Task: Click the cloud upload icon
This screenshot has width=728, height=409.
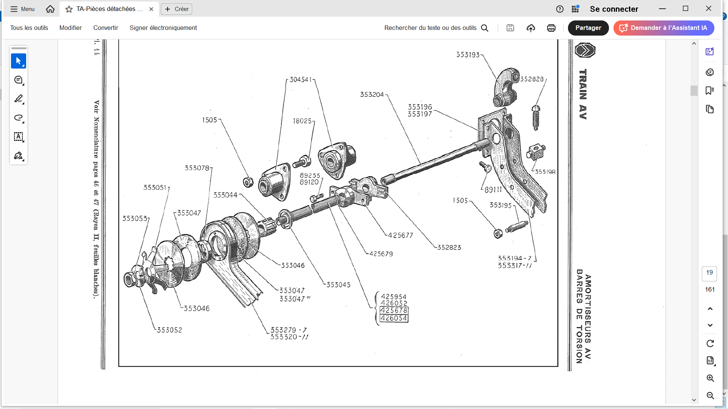Action: pos(530,28)
